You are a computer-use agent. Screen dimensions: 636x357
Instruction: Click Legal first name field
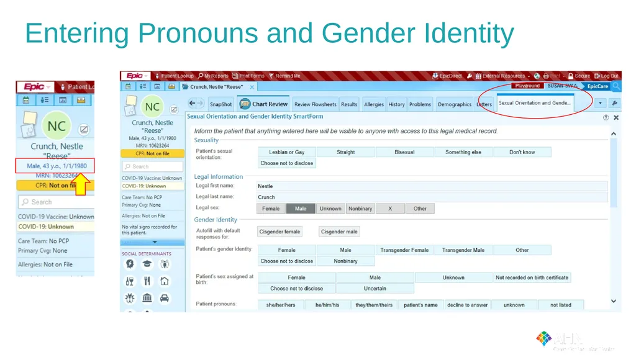(432, 186)
